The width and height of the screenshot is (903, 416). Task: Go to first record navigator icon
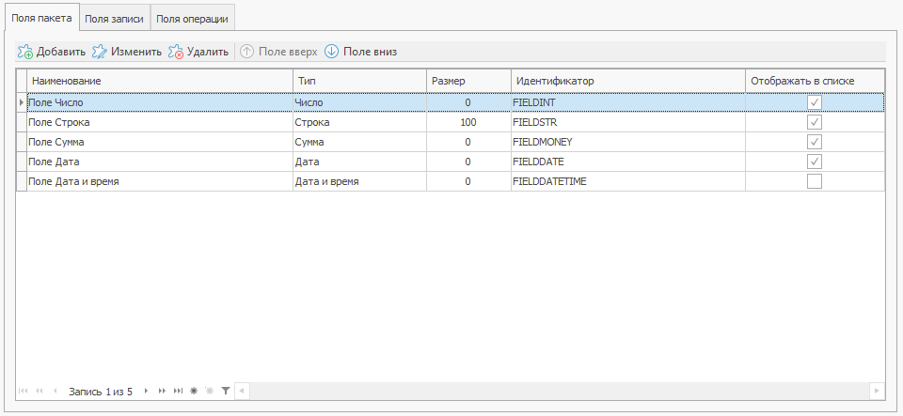(x=23, y=391)
